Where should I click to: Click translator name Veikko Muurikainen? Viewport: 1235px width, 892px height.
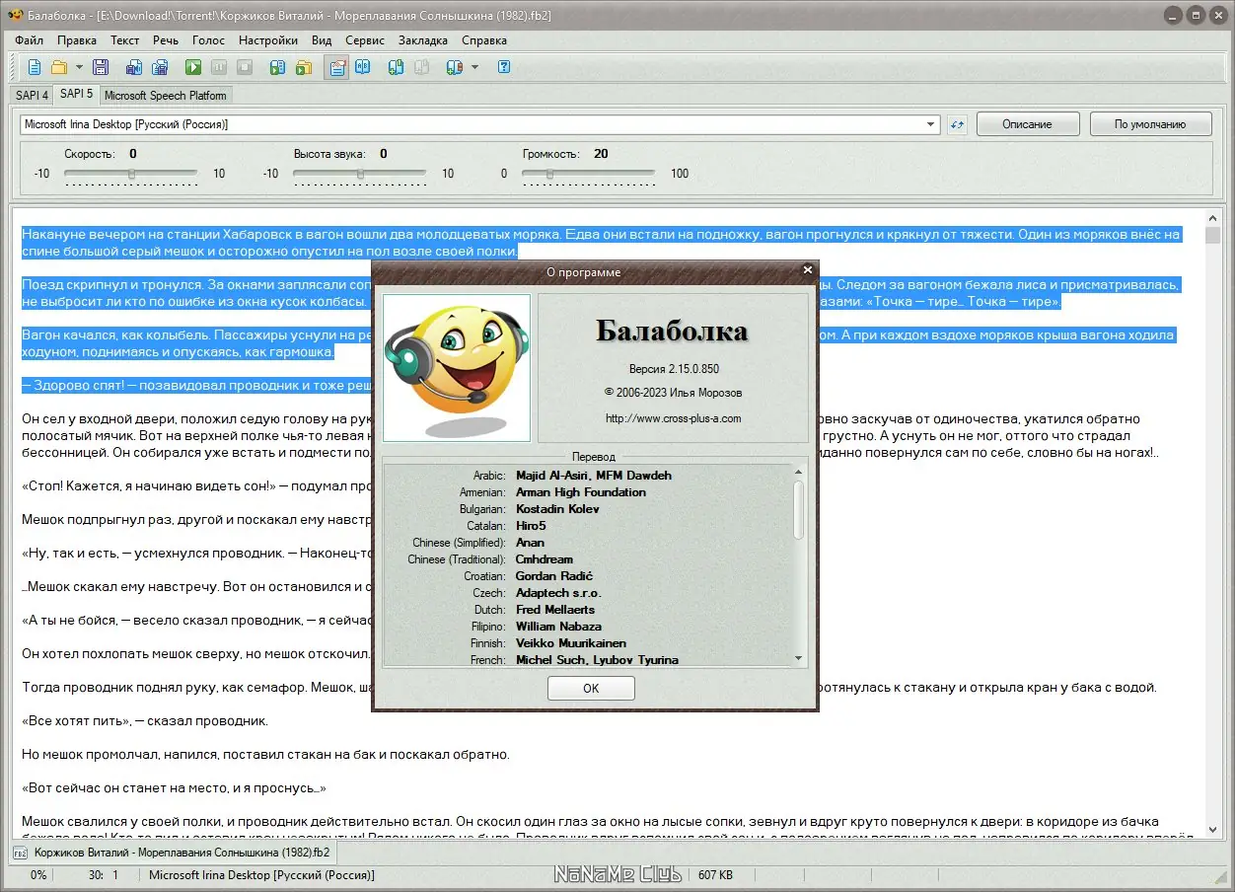[x=571, y=643]
